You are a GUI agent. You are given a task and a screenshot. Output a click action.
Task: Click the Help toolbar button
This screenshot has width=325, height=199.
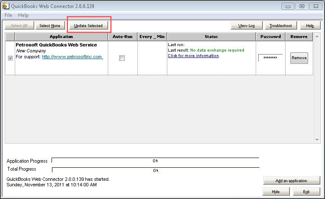click(310, 25)
